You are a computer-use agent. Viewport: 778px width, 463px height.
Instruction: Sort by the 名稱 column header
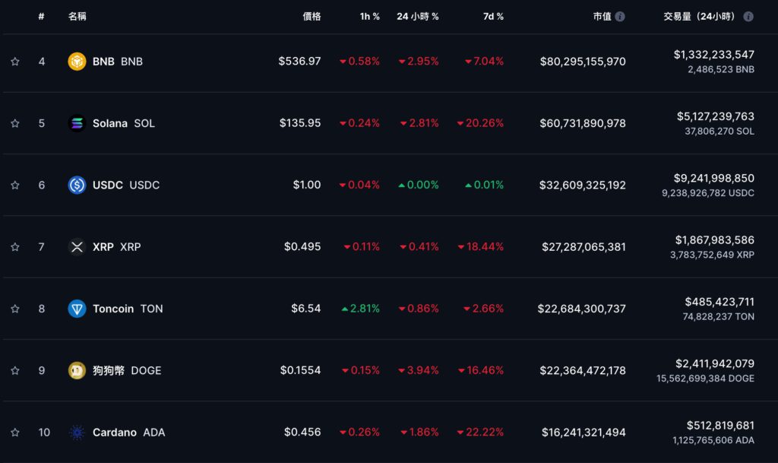pyautogui.click(x=77, y=16)
